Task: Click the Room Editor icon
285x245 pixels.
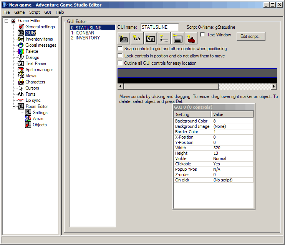Action: [x=21, y=106]
